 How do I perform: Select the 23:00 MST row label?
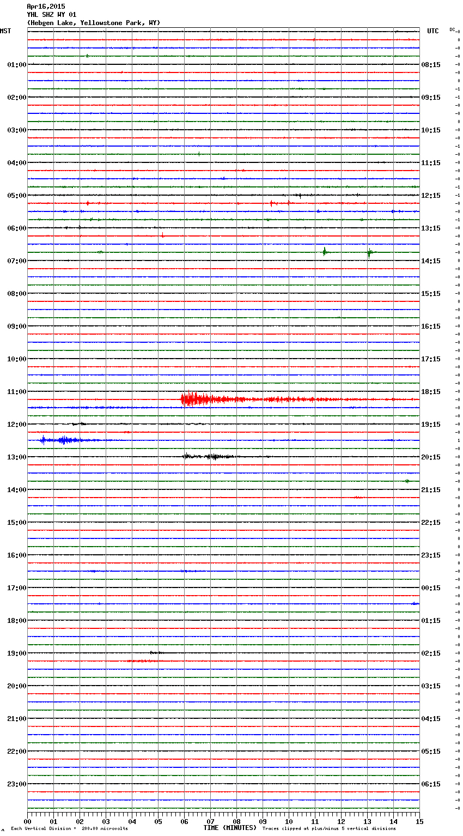17,784
